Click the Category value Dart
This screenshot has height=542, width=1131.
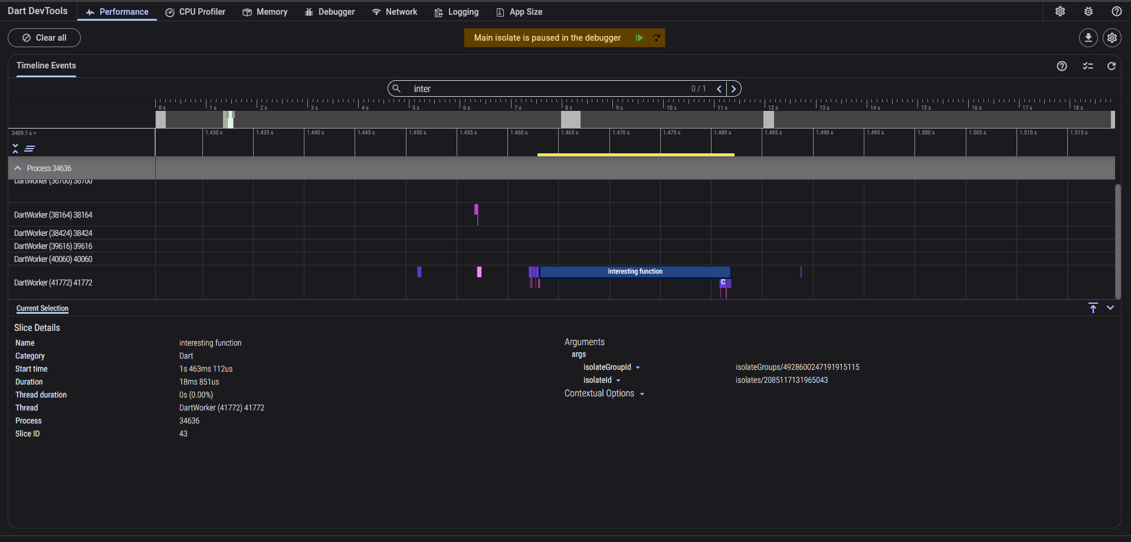(x=186, y=356)
